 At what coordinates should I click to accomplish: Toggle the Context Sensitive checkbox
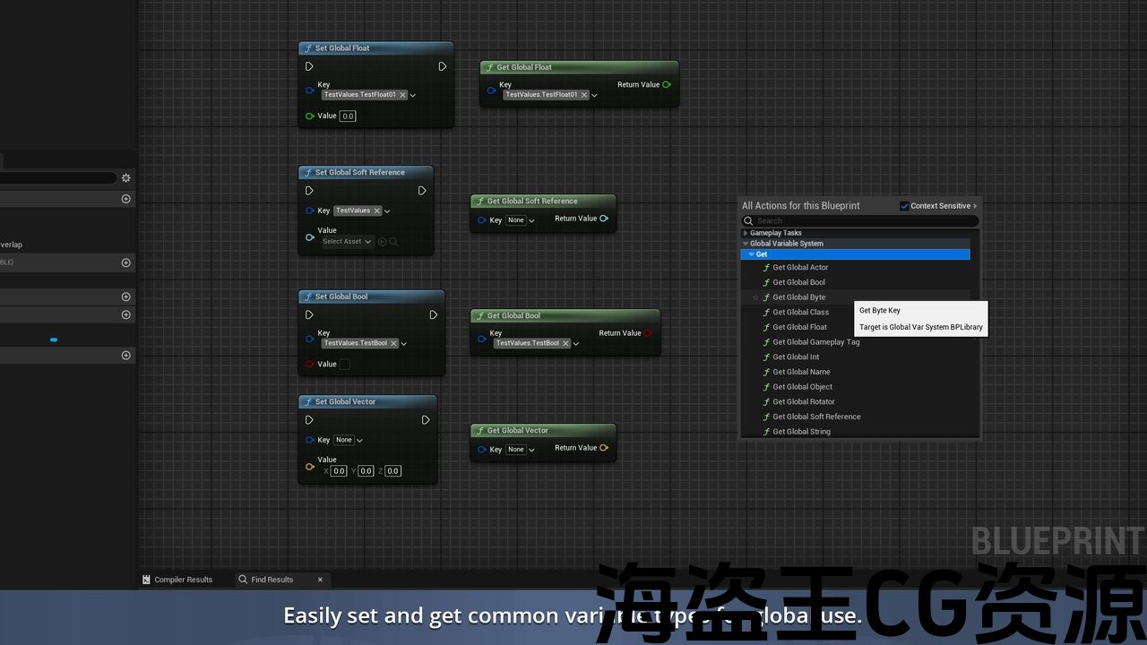tap(904, 206)
